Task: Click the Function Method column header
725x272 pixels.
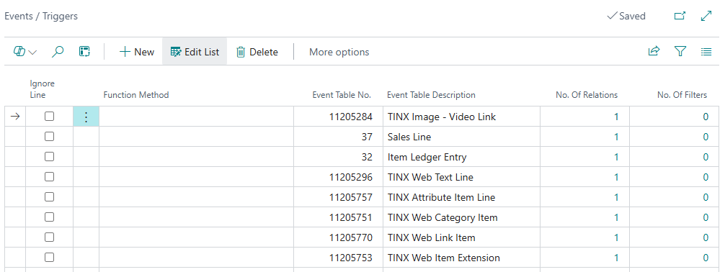Action: pos(136,95)
